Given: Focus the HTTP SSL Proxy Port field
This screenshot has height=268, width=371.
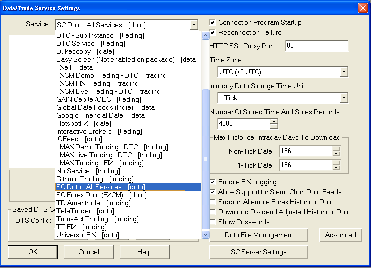Looking at the screenshot, I should (317, 46).
